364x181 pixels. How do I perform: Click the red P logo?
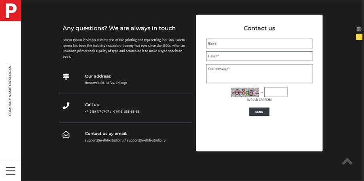coord(10,10)
